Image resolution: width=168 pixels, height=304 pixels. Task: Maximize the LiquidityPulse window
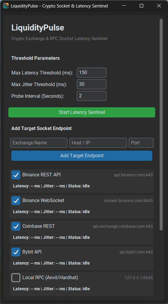point(142,6)
